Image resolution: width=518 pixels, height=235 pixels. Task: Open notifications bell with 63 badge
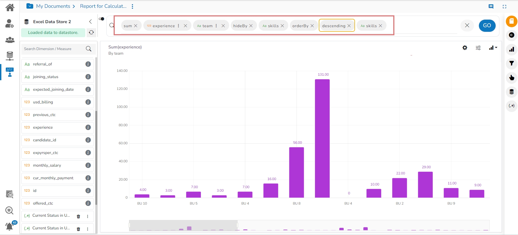[10, 226]
